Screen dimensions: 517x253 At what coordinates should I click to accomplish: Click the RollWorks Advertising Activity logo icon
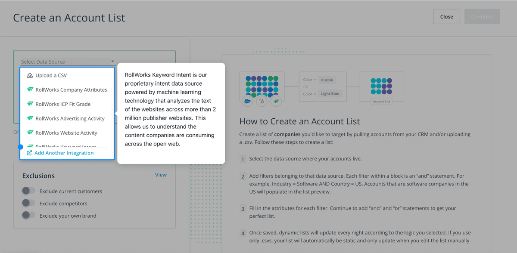point(30,118)
